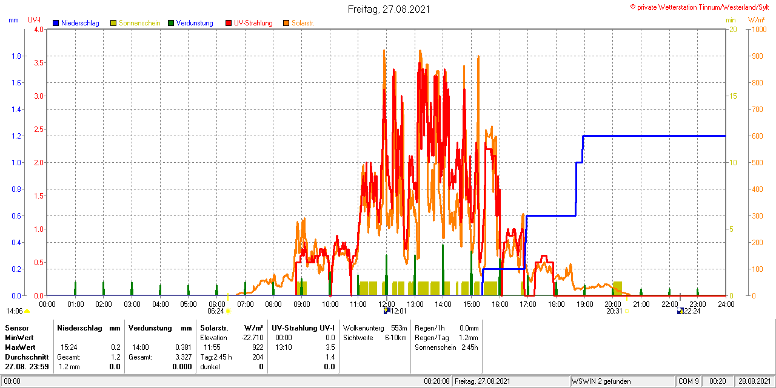The image size is (776, 388).
Task: Click the 12:00 time axis label
Action: click(x=387, y=304)
